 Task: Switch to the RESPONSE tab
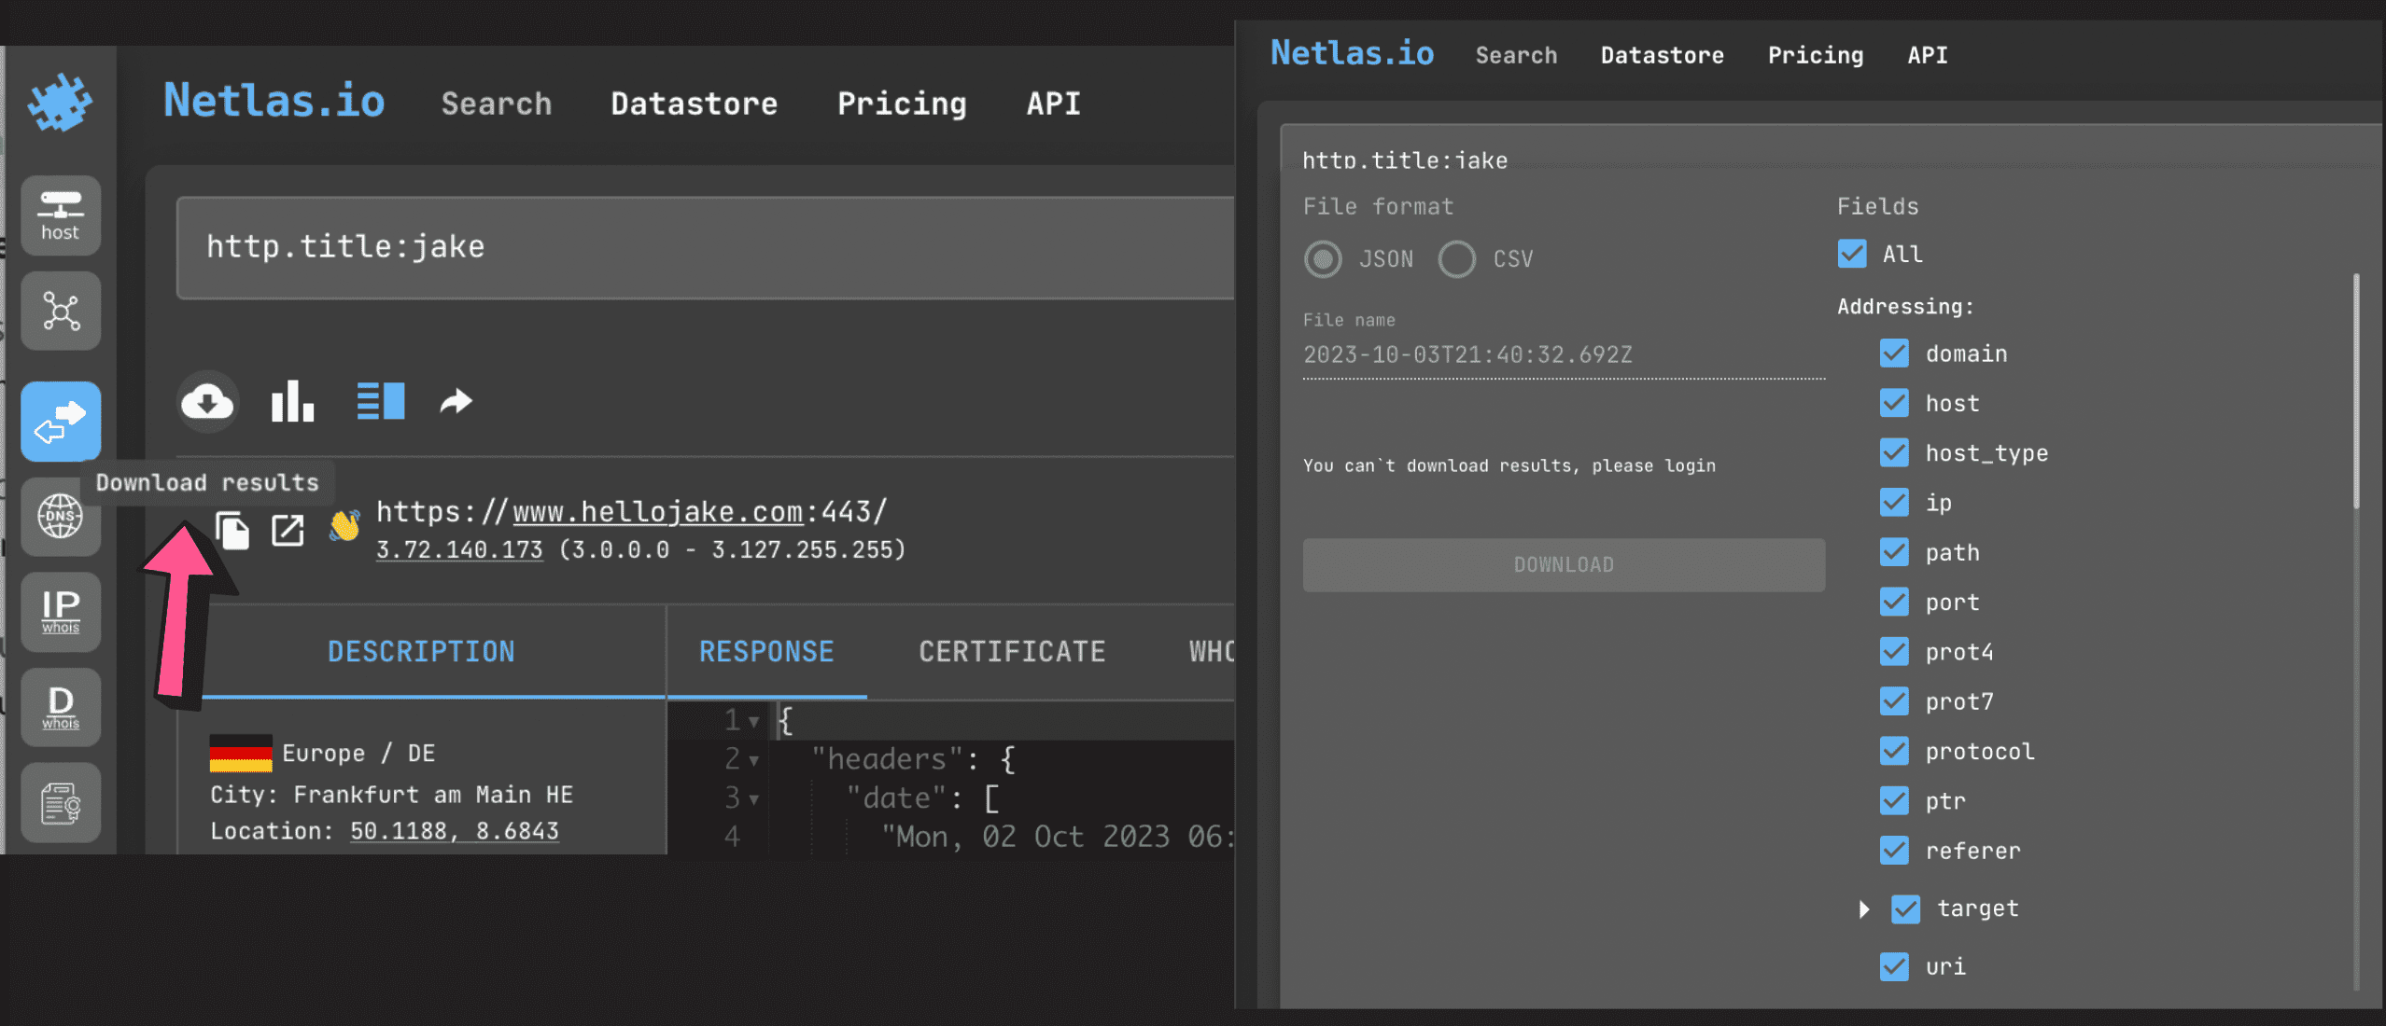coord(764,652)
